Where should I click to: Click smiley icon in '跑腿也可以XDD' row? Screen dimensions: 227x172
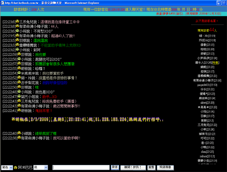(19, 59)
